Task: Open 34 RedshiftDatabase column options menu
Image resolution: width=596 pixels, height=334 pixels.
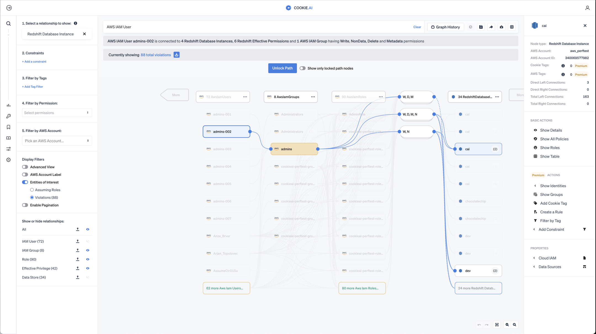Action: (x=497, y=97)
